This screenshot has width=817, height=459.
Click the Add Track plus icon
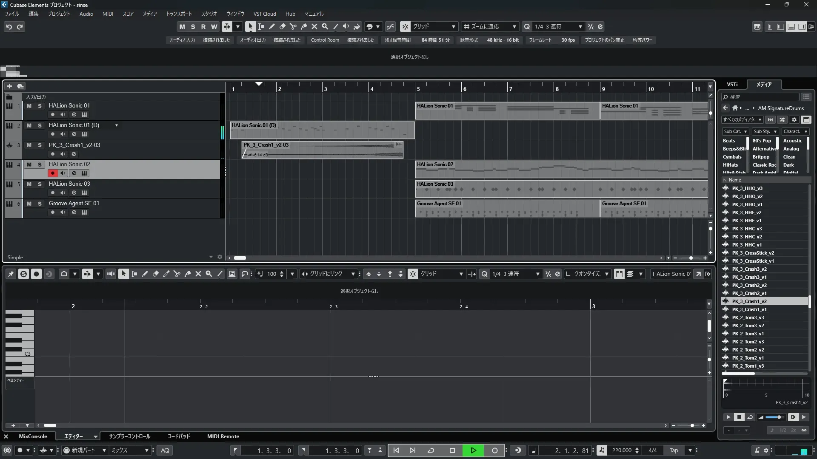(x=9, y=86)
